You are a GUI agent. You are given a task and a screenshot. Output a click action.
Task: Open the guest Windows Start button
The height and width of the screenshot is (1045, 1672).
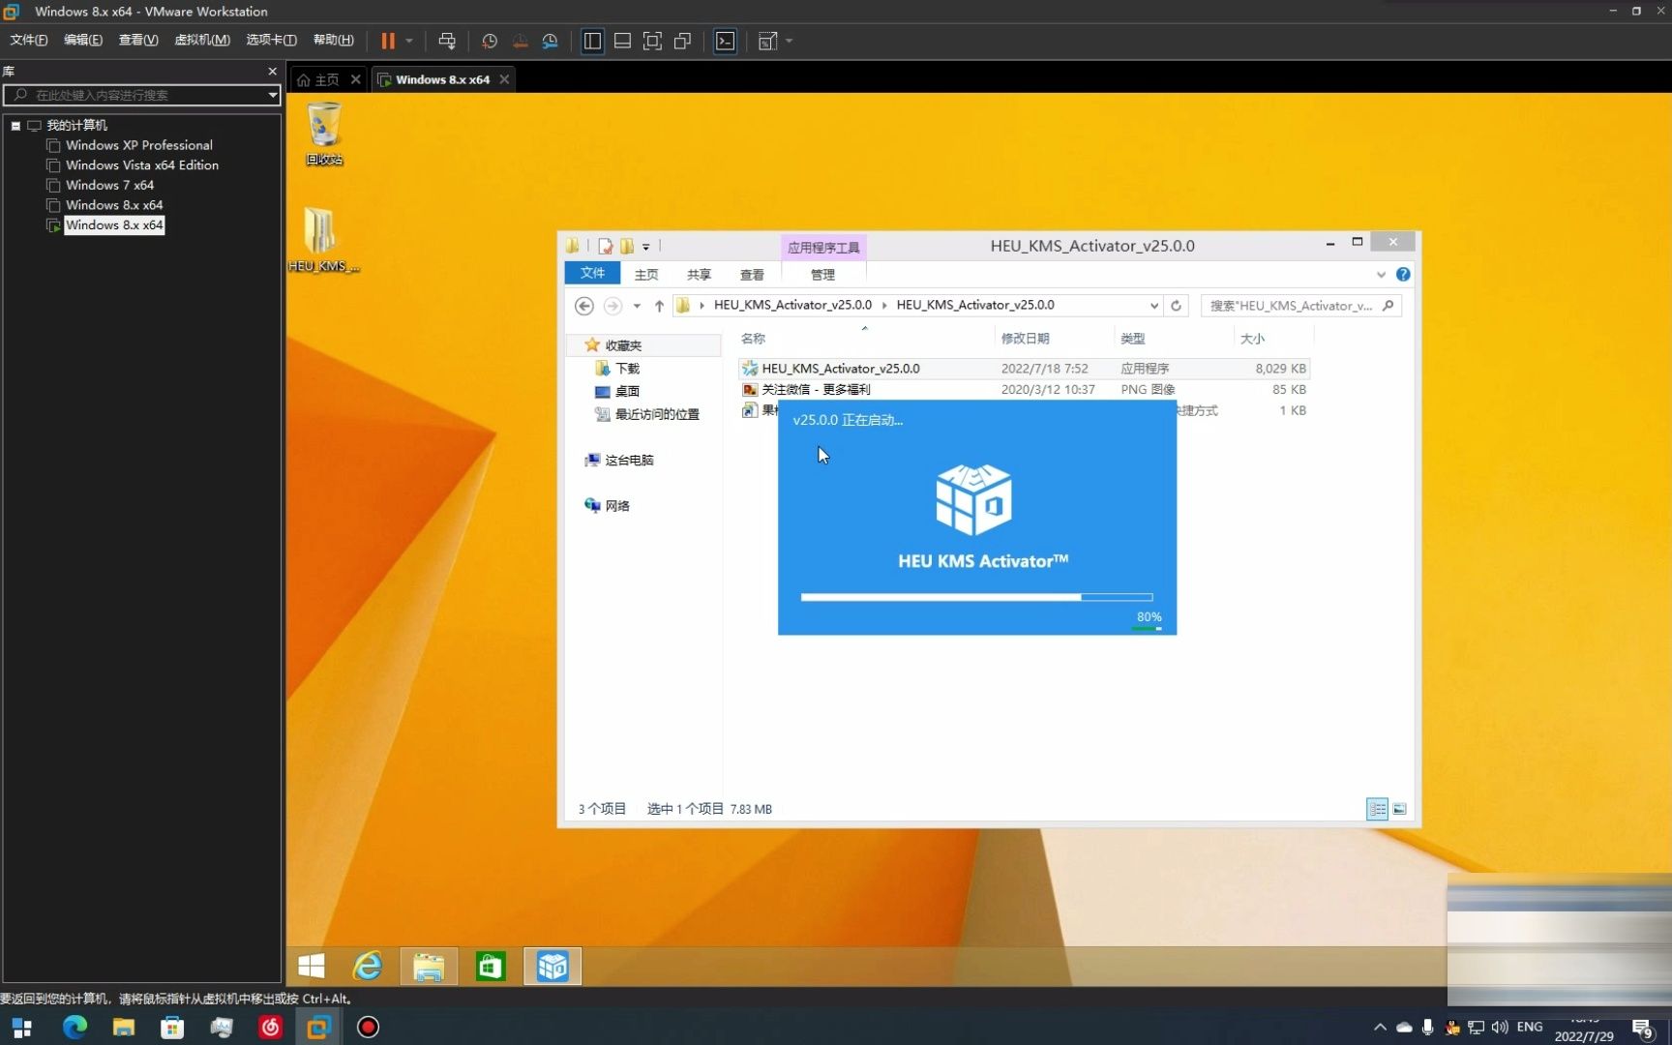(312, 966)
